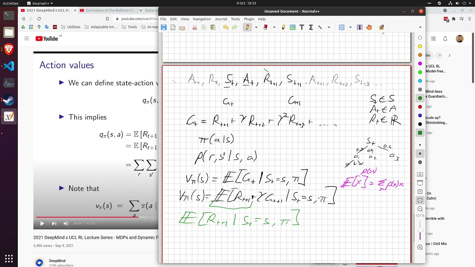Open YouTube notifications bell

pyautogui.click(x=445, y=39)
